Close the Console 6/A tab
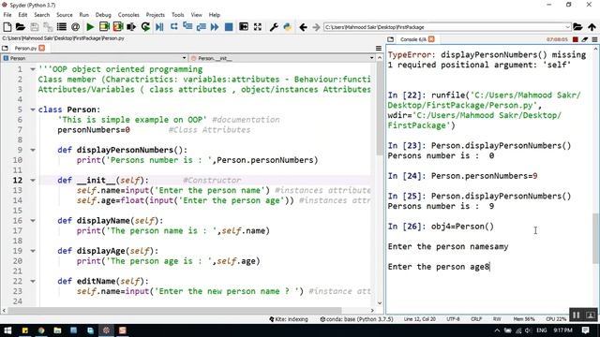 (x=431, y=39)
